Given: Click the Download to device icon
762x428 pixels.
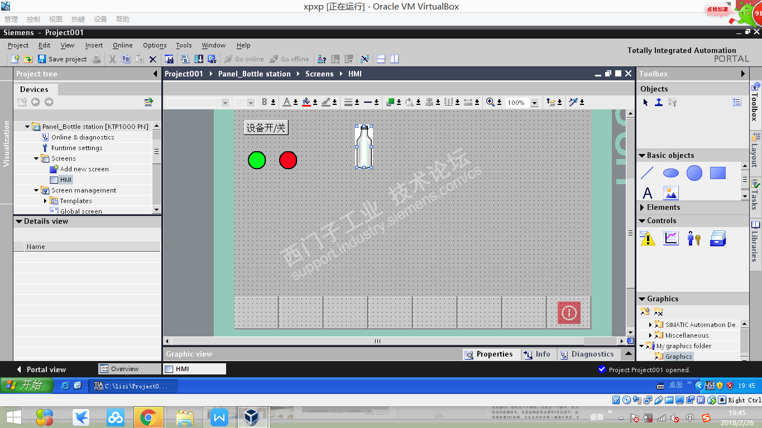Looking at the screenshot, I should click(x=199, y=59).
